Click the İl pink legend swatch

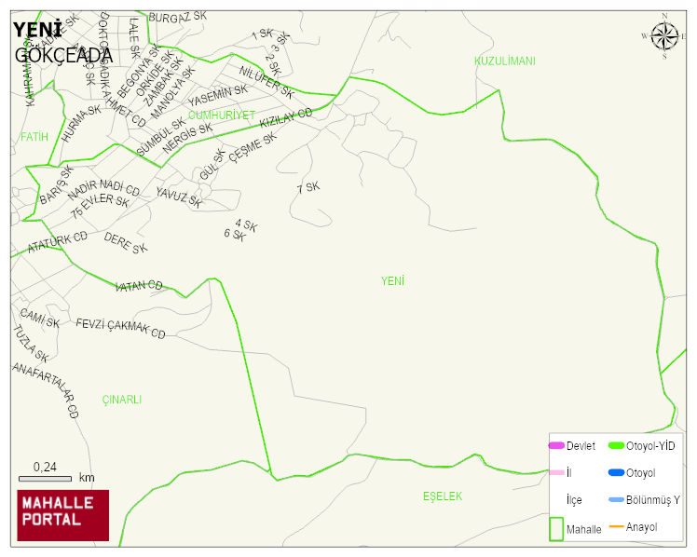point(556,472)
